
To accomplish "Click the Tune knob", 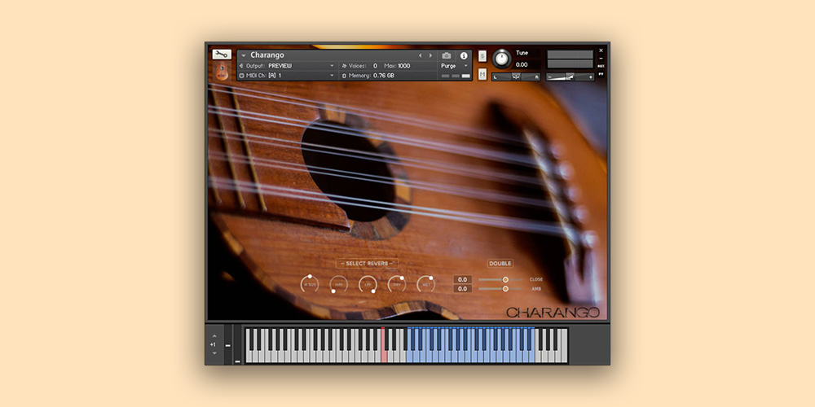I will [x=501, y=59].
